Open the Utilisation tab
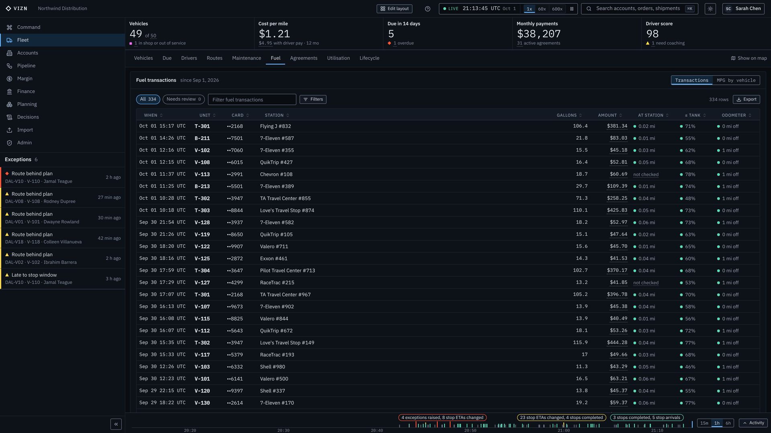The height and width of the screenshot is (433, 771). pyautogui.click(x=339, y=58)
